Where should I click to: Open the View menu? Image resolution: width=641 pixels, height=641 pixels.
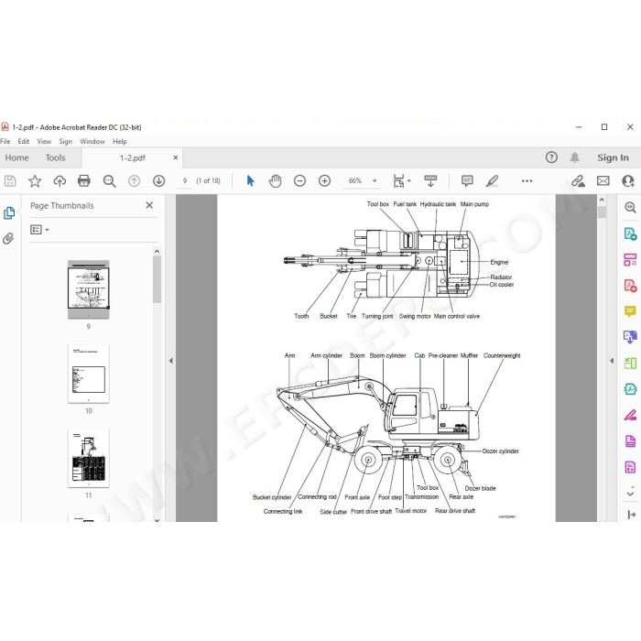pos(44,141)
